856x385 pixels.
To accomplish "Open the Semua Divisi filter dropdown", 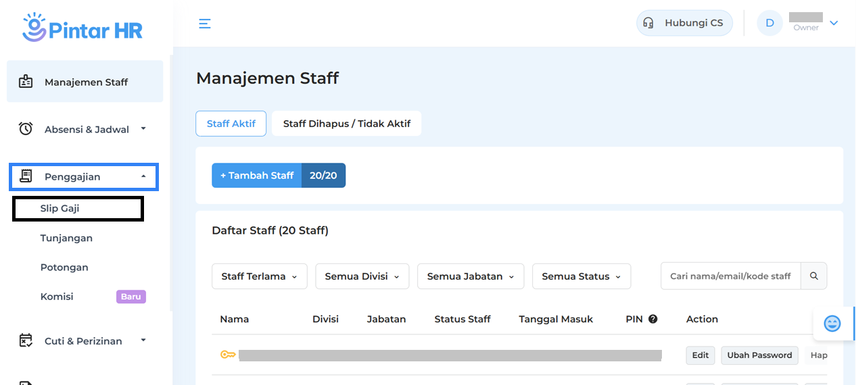I will tap(362, 276).
